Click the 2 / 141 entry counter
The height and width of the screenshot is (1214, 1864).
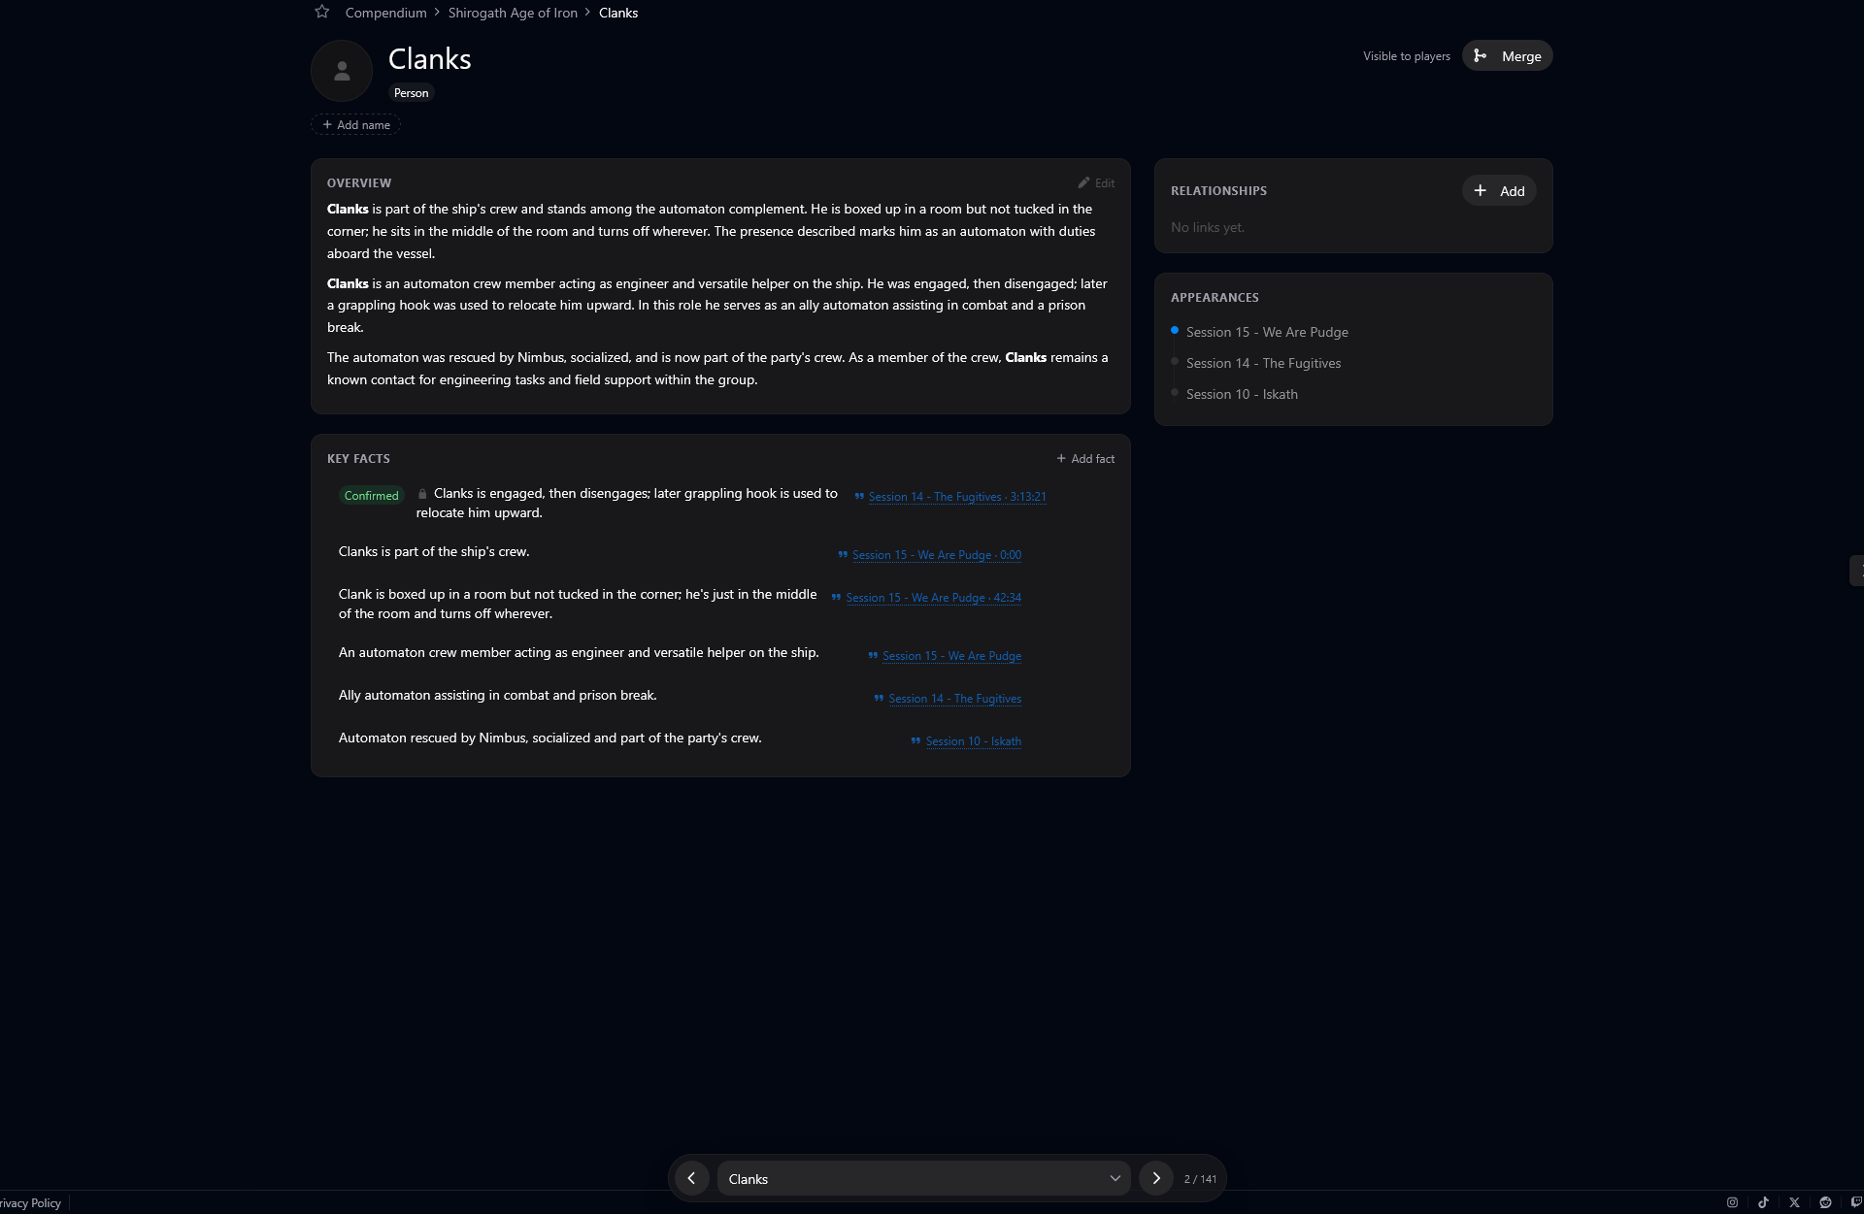point(1200,1179)
